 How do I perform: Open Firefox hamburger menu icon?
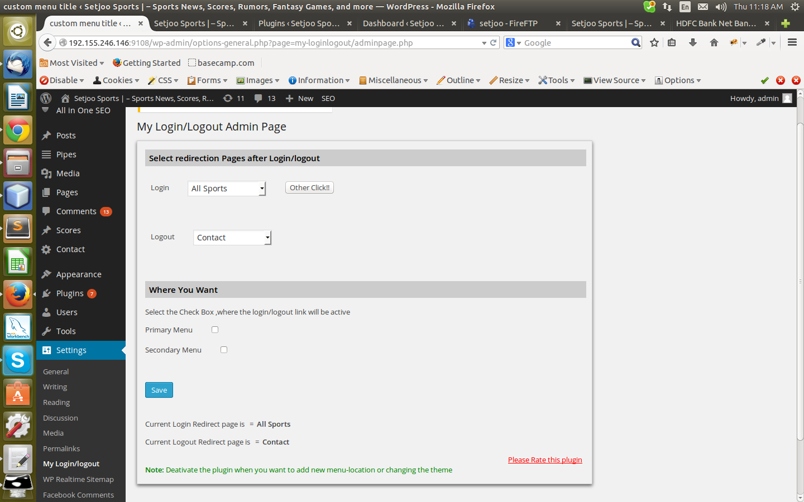(792, 42)
